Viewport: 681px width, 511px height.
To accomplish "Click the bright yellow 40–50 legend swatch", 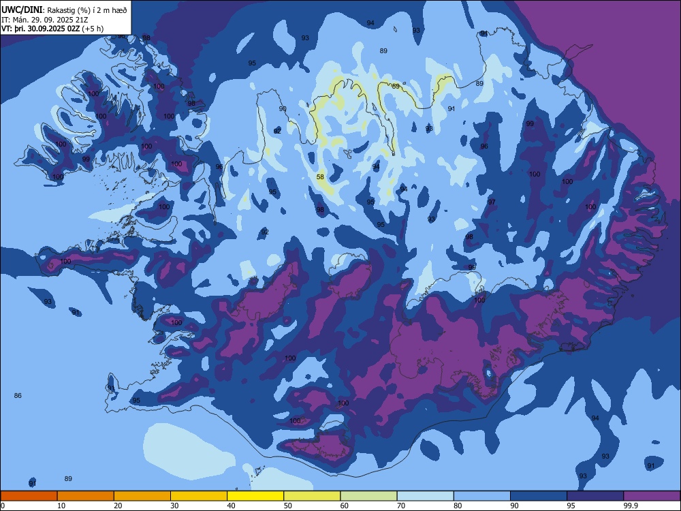I will pos(255,496).
